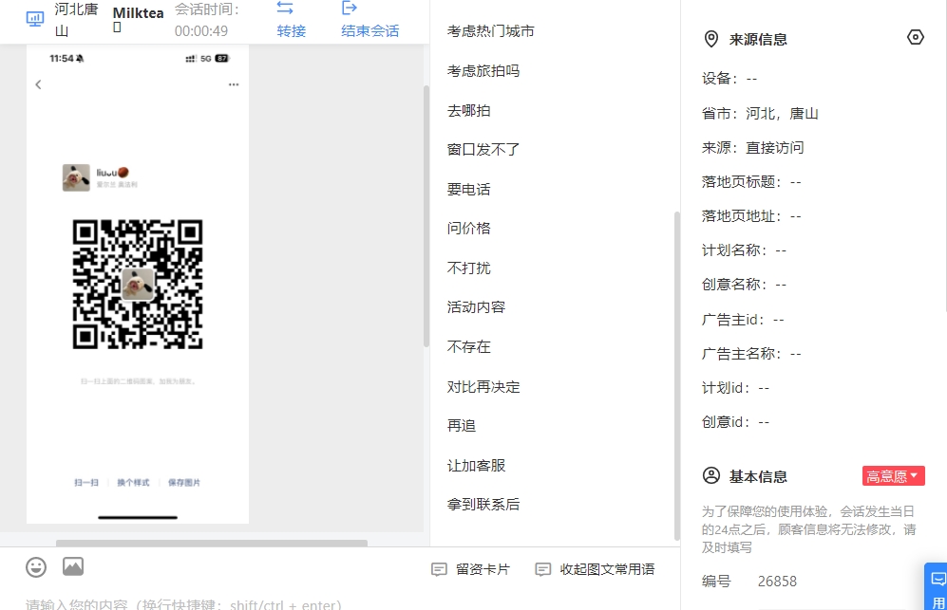Click the 转接 transfer arrows icon

coord(285,8)
